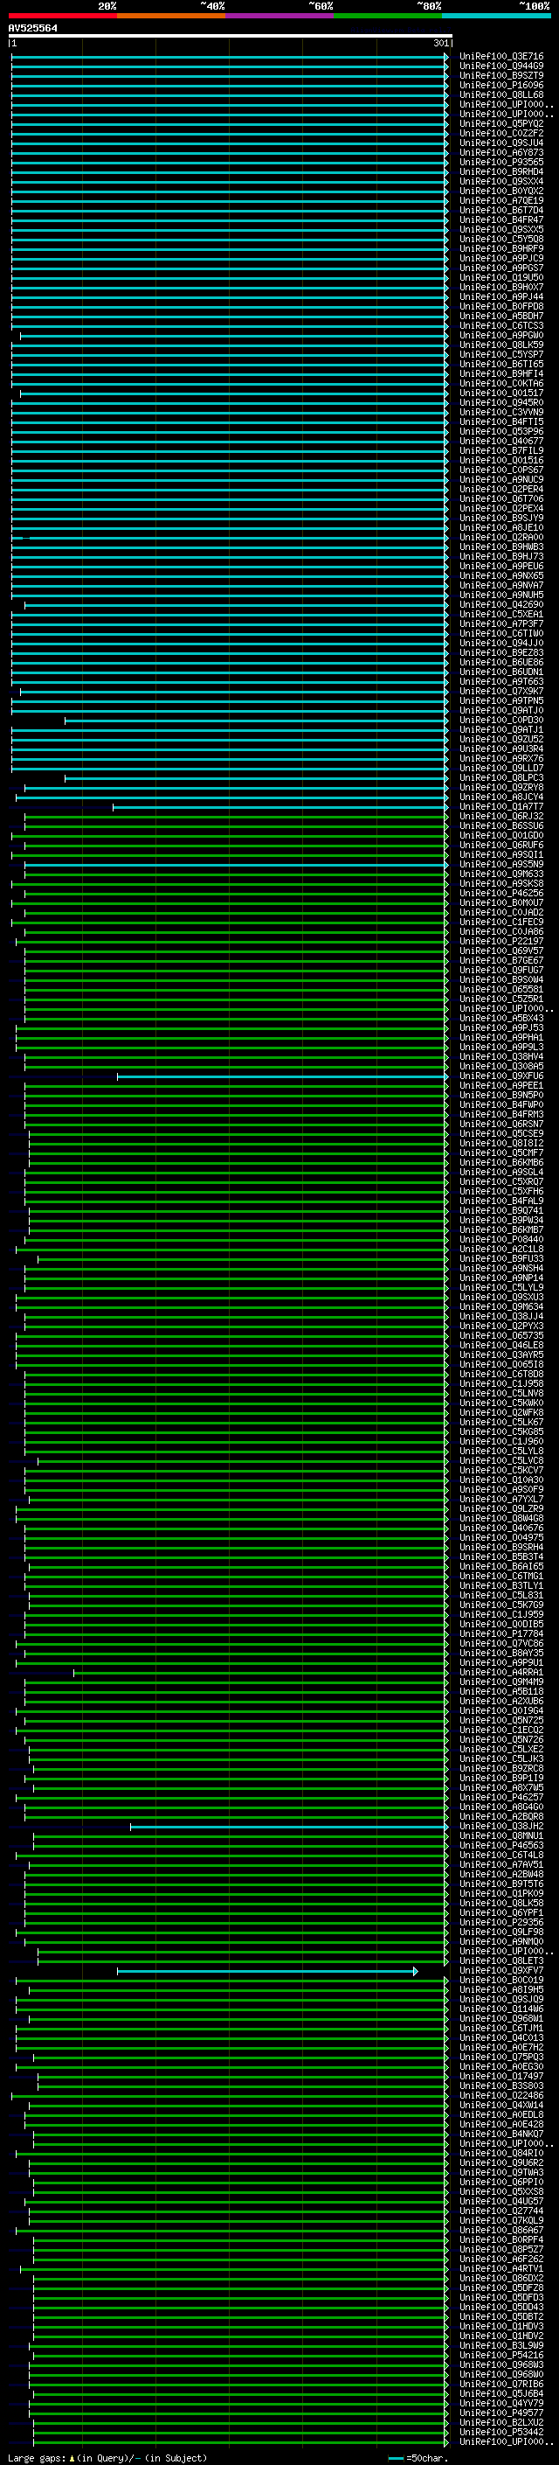Select hit label UniRef100_A4RRA1
Viewport: 559px width, 2465px height.
(501, 1673)
